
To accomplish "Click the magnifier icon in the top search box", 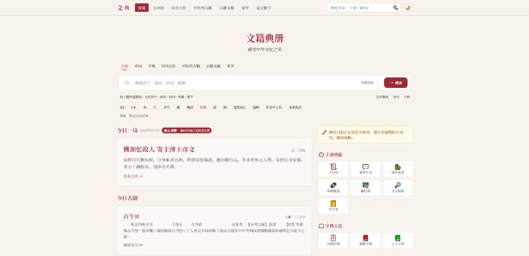I will (395, 8).
